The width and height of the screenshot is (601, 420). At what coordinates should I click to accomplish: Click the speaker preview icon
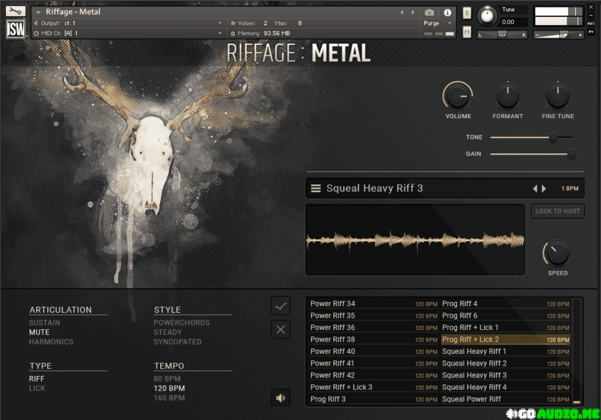(280, 398)
